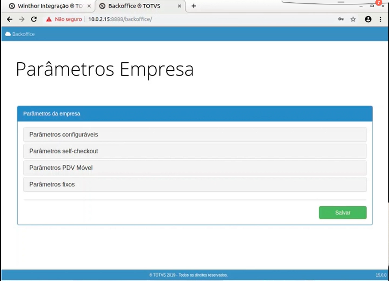Image resolution: width=389 pixels, height=281 pixels.
Task: Maximize the browser window
Action: [372, 6]
